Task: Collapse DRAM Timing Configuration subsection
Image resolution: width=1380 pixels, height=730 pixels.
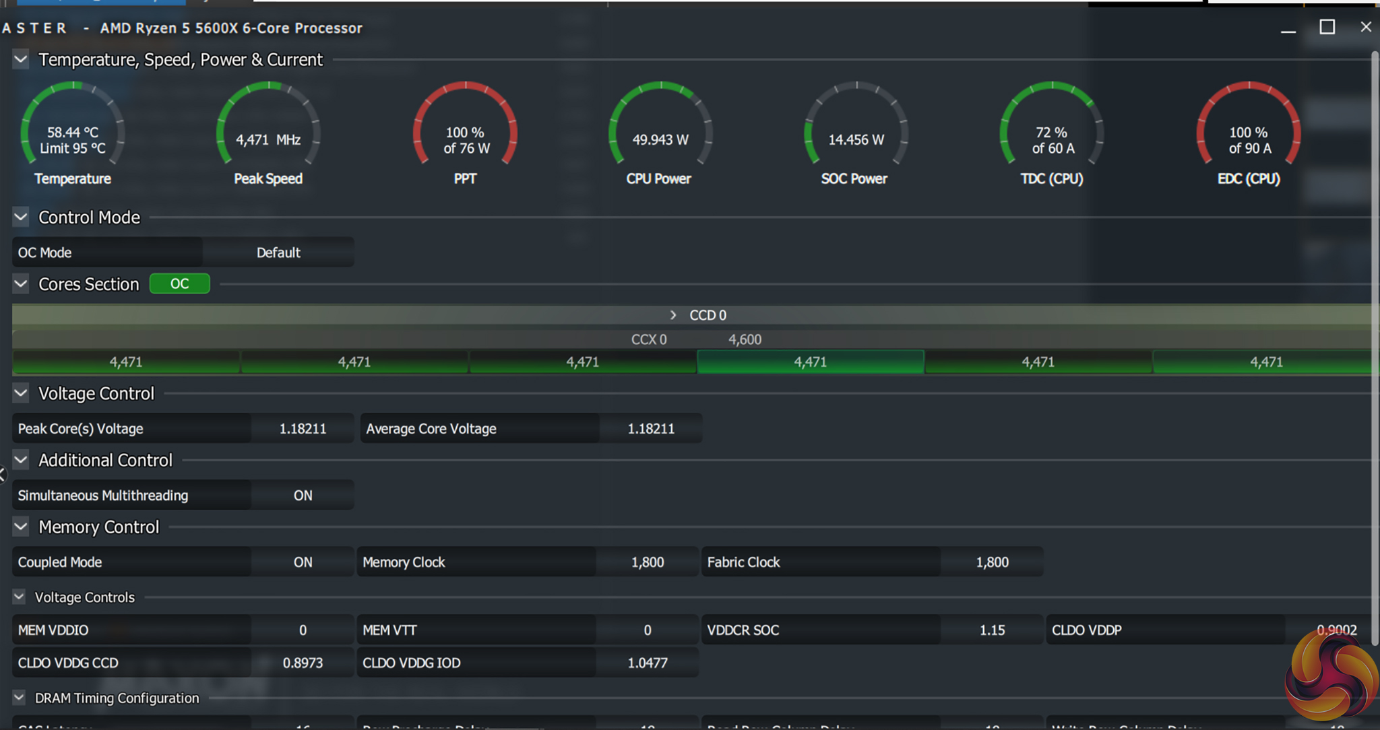Action: 19,698
